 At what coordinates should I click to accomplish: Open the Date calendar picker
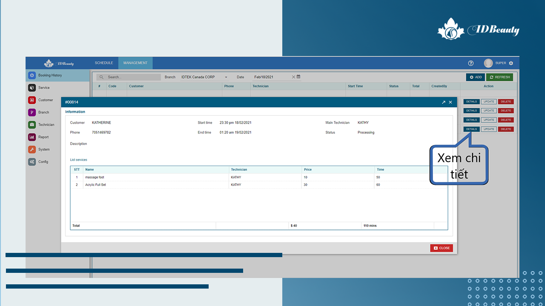click(298, 77)
